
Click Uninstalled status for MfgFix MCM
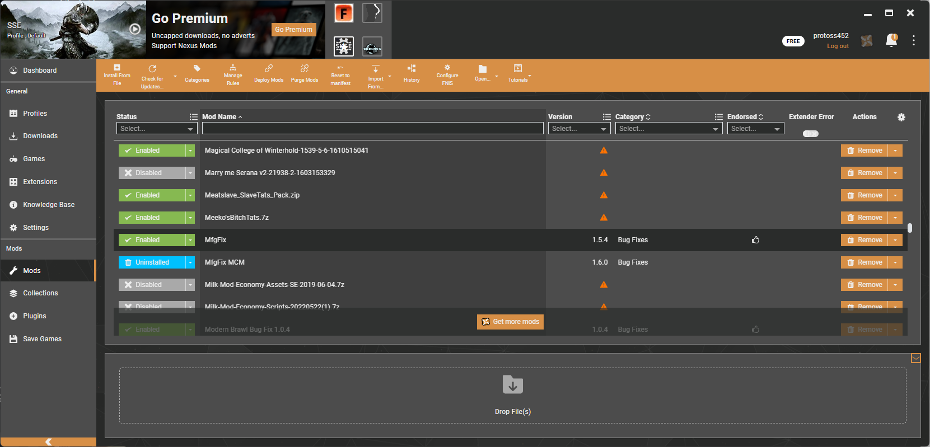(152, 262)
